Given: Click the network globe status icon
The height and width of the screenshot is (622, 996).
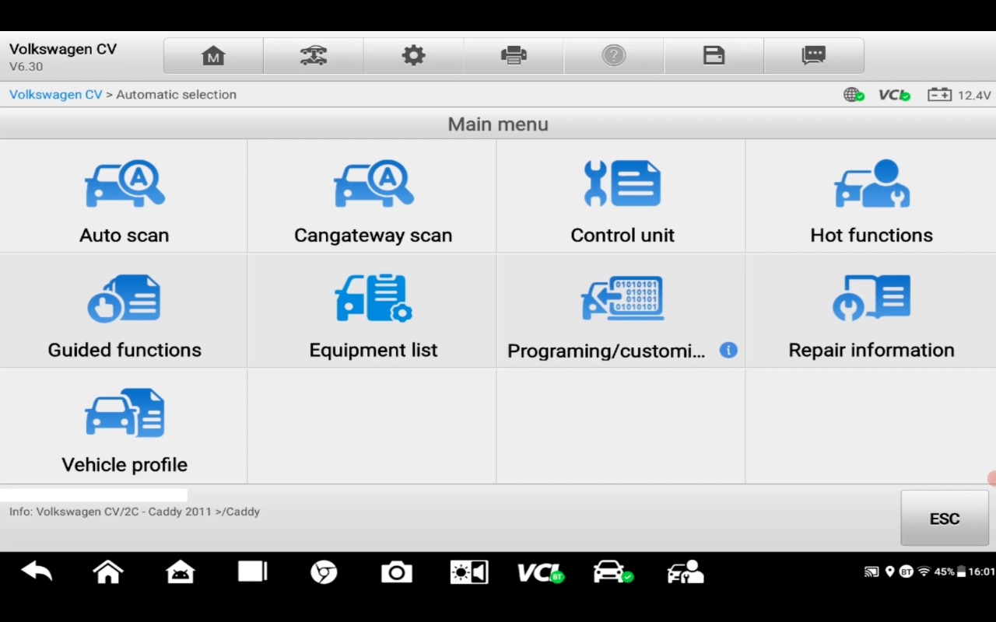Looking at the screenshot, I should 854,95.
